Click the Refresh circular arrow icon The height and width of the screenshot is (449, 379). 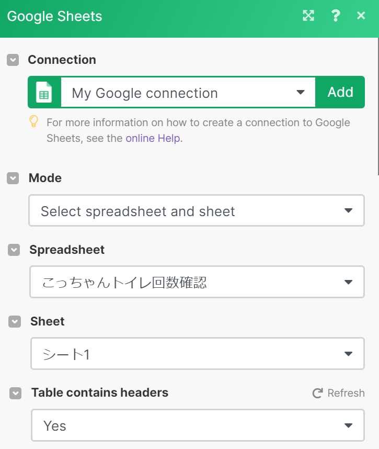pos(317,393)
